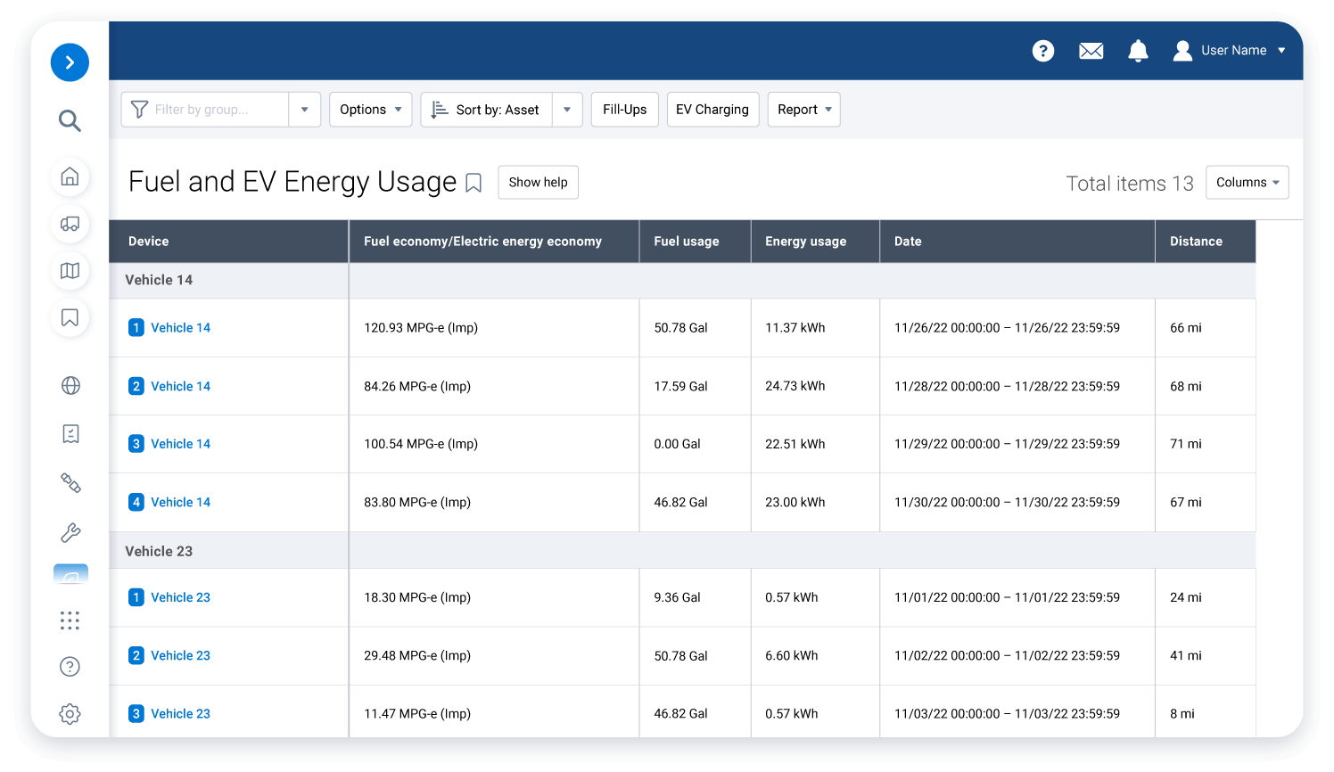The height and width of the screenshot is (772, 1334).
Task: Open the vehicles truck icon
Action: [x=70, y=224]
